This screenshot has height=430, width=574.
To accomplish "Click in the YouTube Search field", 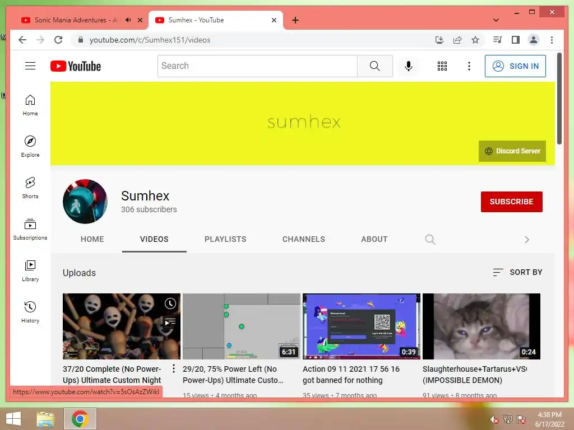I will tap(257, 66).
